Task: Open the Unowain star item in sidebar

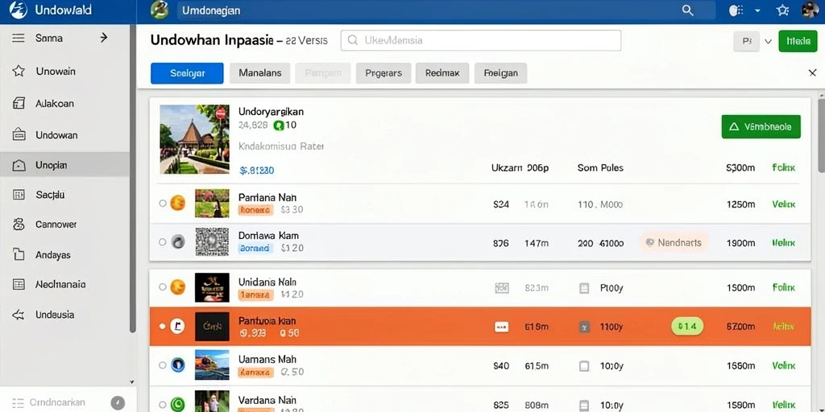Action: [x=19, y=71]
